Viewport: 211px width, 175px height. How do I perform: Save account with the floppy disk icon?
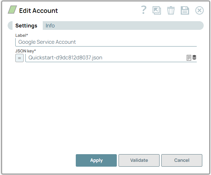185,10
